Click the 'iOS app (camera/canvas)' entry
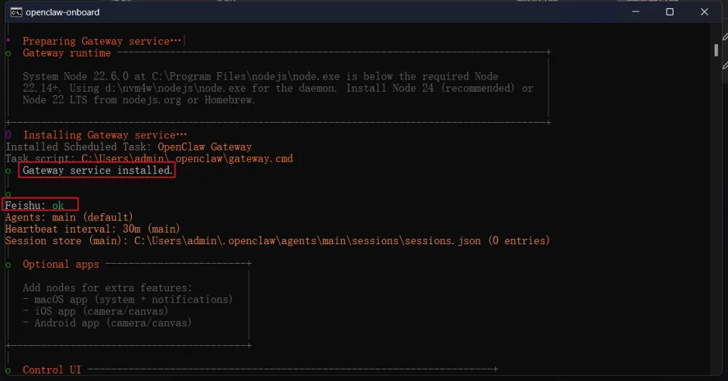 click(95, 312)
